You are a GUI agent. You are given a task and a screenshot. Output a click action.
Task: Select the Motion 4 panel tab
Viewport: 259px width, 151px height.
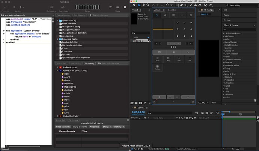pyautogui.click(x=157, y=10)
